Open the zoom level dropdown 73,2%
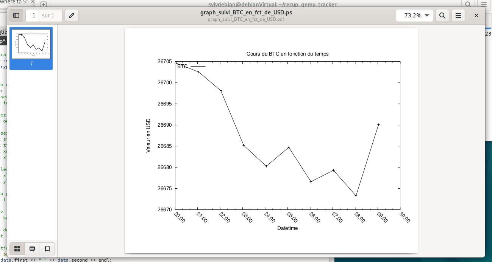Screen dimensions: 492x262 414,16
